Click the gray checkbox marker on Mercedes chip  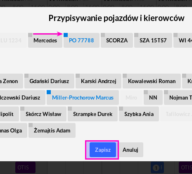click(x=30, y=35)
